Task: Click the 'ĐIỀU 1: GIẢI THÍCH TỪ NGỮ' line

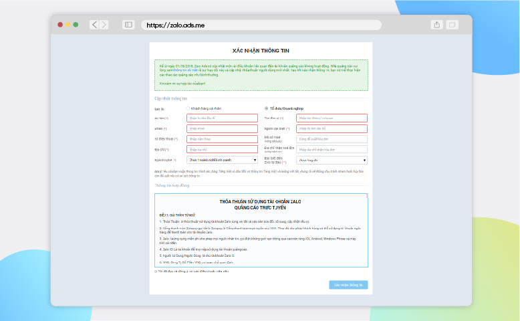Action: (x=177, y=215)
